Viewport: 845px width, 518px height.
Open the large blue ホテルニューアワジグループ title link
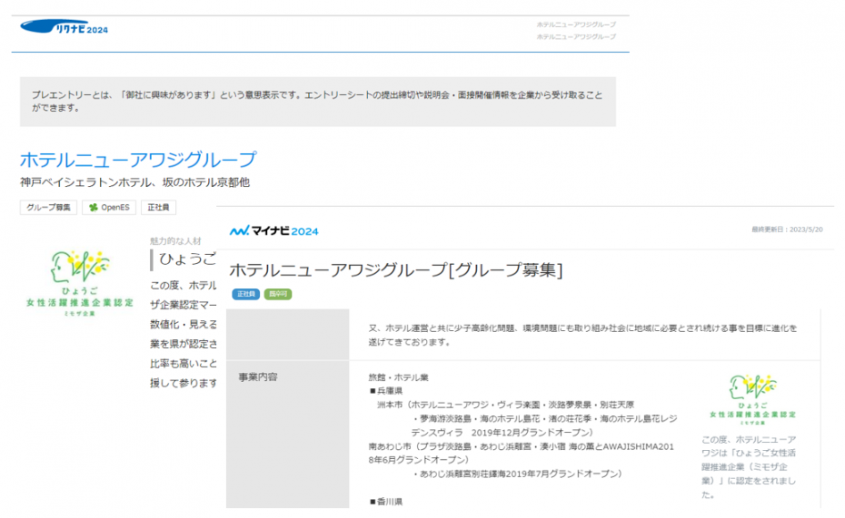[x=137, y=161]
